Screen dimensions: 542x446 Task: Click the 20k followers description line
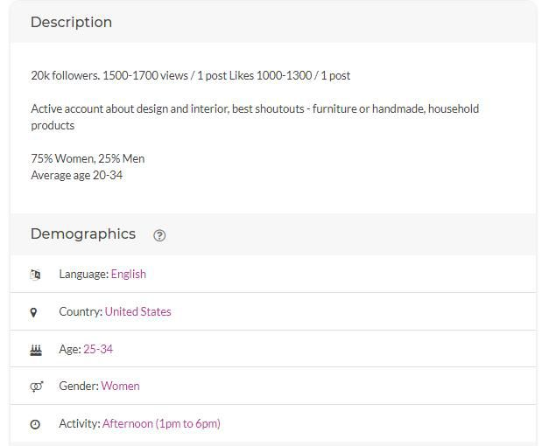pos(191,75)
